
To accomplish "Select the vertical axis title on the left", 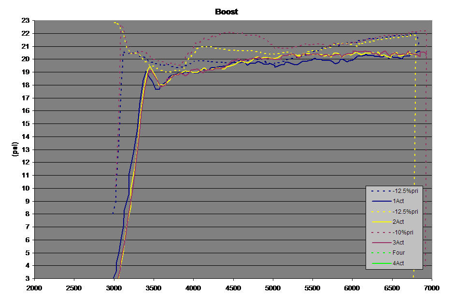I will pyautogui.click(x=15, y=149).
